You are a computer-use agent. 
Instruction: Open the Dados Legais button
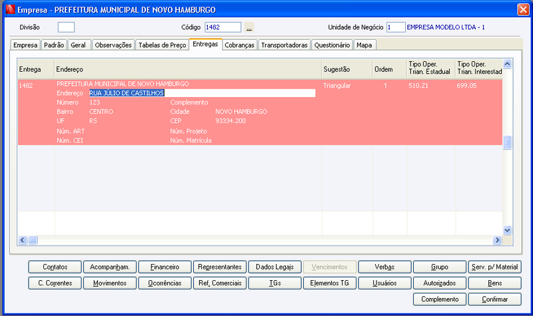coord(275,267)
